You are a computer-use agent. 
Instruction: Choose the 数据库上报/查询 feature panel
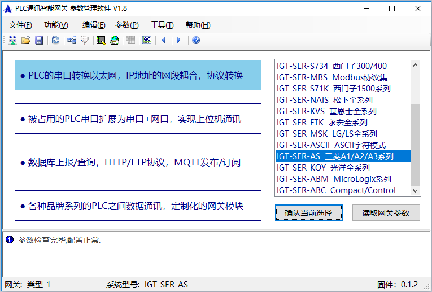[x=138, y=162]
